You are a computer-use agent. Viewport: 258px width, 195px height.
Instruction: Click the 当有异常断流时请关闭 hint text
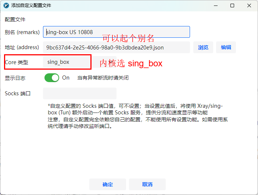pos(103,78)
